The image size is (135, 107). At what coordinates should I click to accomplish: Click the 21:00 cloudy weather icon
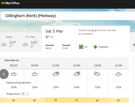[x=118, y=74]
